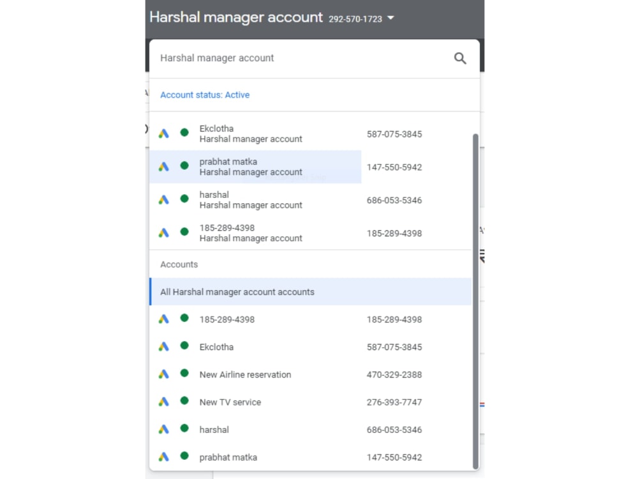Open the account switcher dropdown arrow in header
The image size is (638, 479).
tap(390, 18)
